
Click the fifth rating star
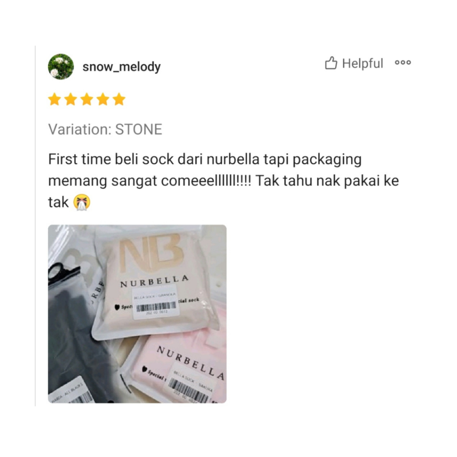pyautogui.click(x=119, y=99)
